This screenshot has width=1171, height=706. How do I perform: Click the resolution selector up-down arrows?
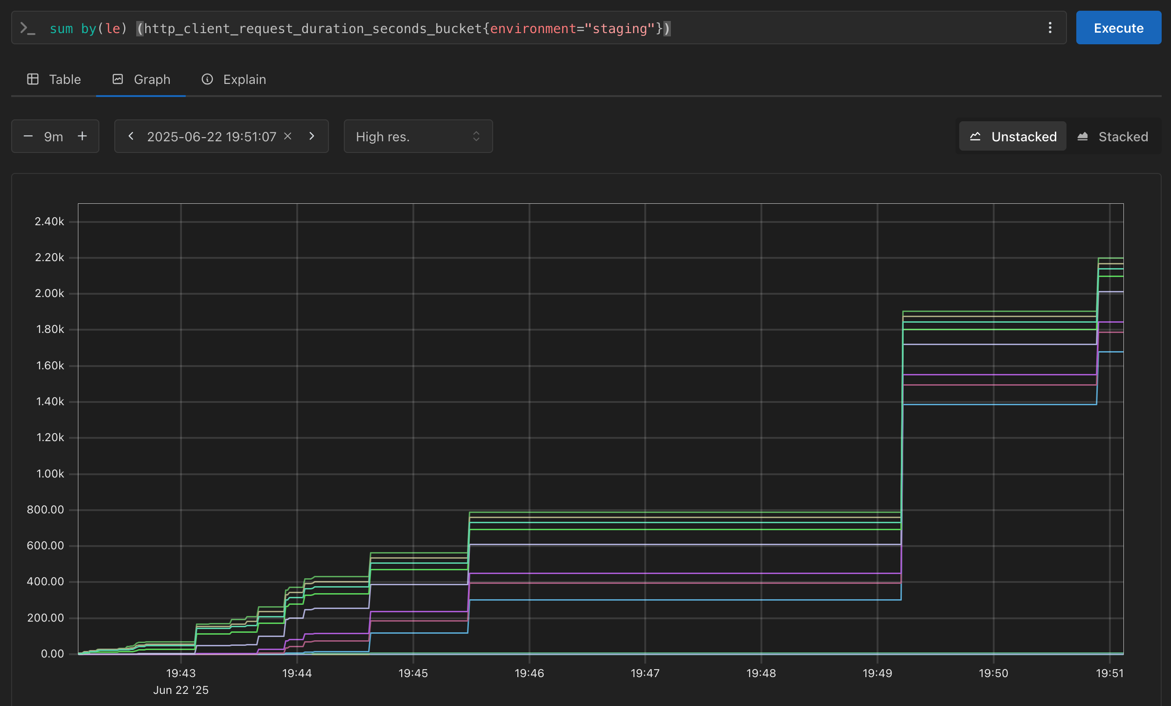coord(476,137)
